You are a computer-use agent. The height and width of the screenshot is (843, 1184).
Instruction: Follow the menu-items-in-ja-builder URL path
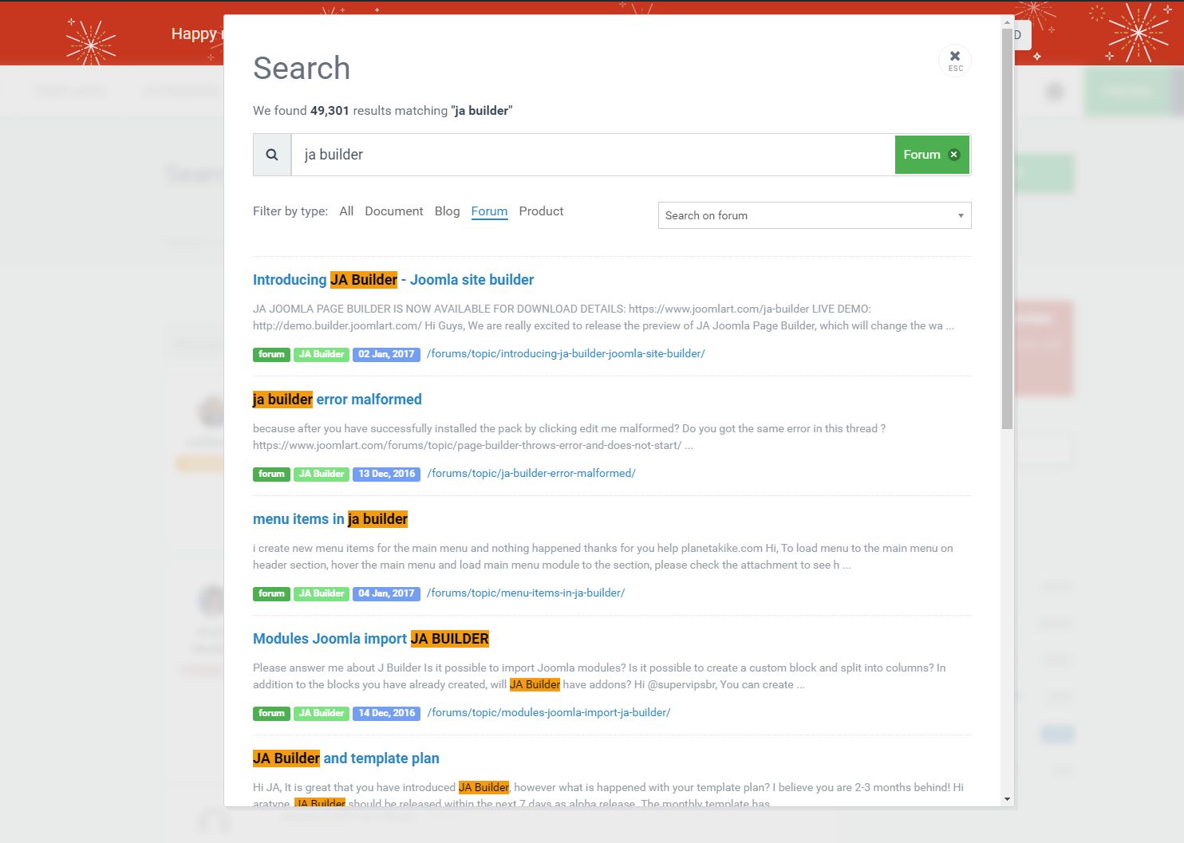click(x=526, y=593)
